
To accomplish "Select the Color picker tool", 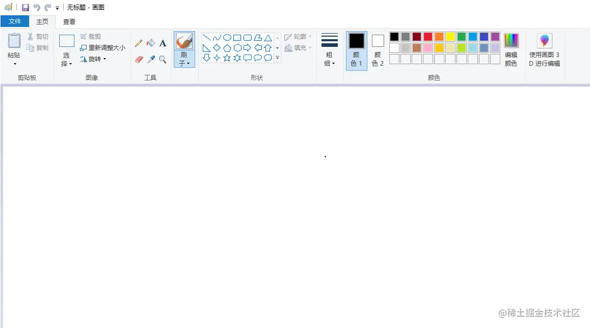I will (151, 59).
